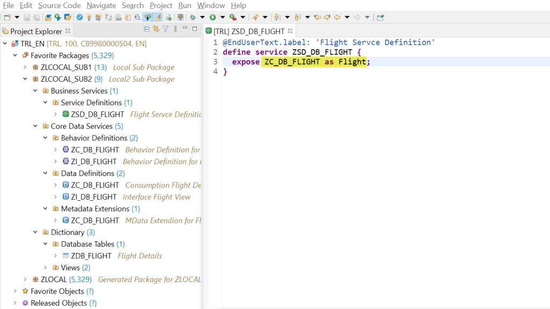The height and width of the screenshot is (309, 550).
Task: Click the Check ABAP object checkmark icon
Action: pyautogui.click(x=80, y=17)
